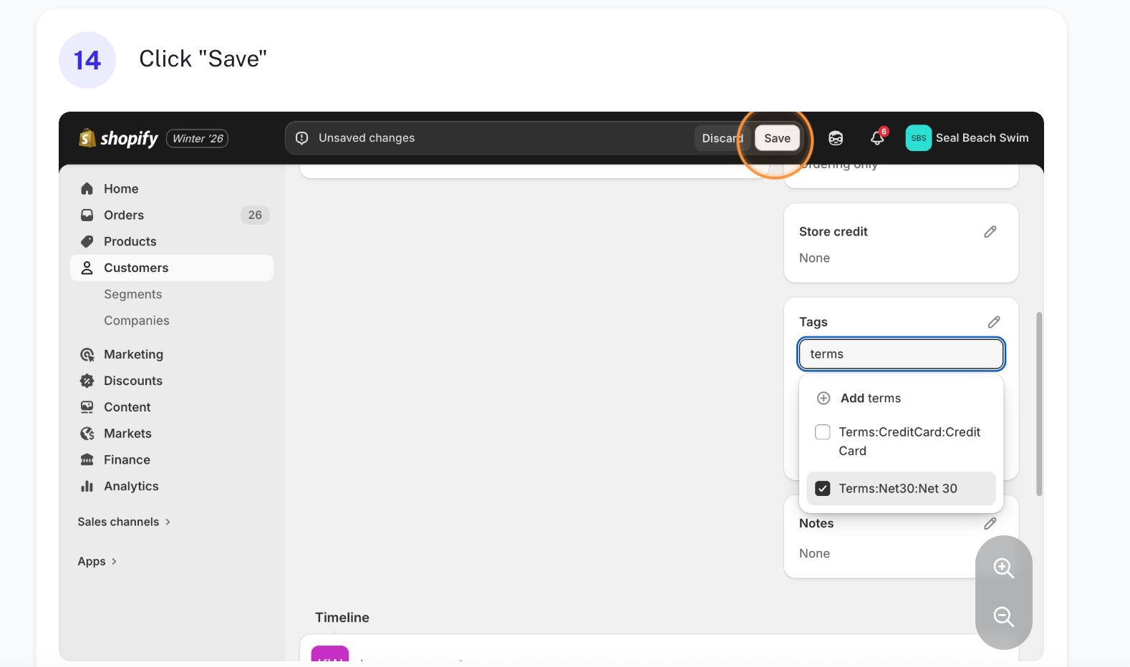Expand the Sales channels section
This screenshot has height=667, width=1130.
[124, 522]
